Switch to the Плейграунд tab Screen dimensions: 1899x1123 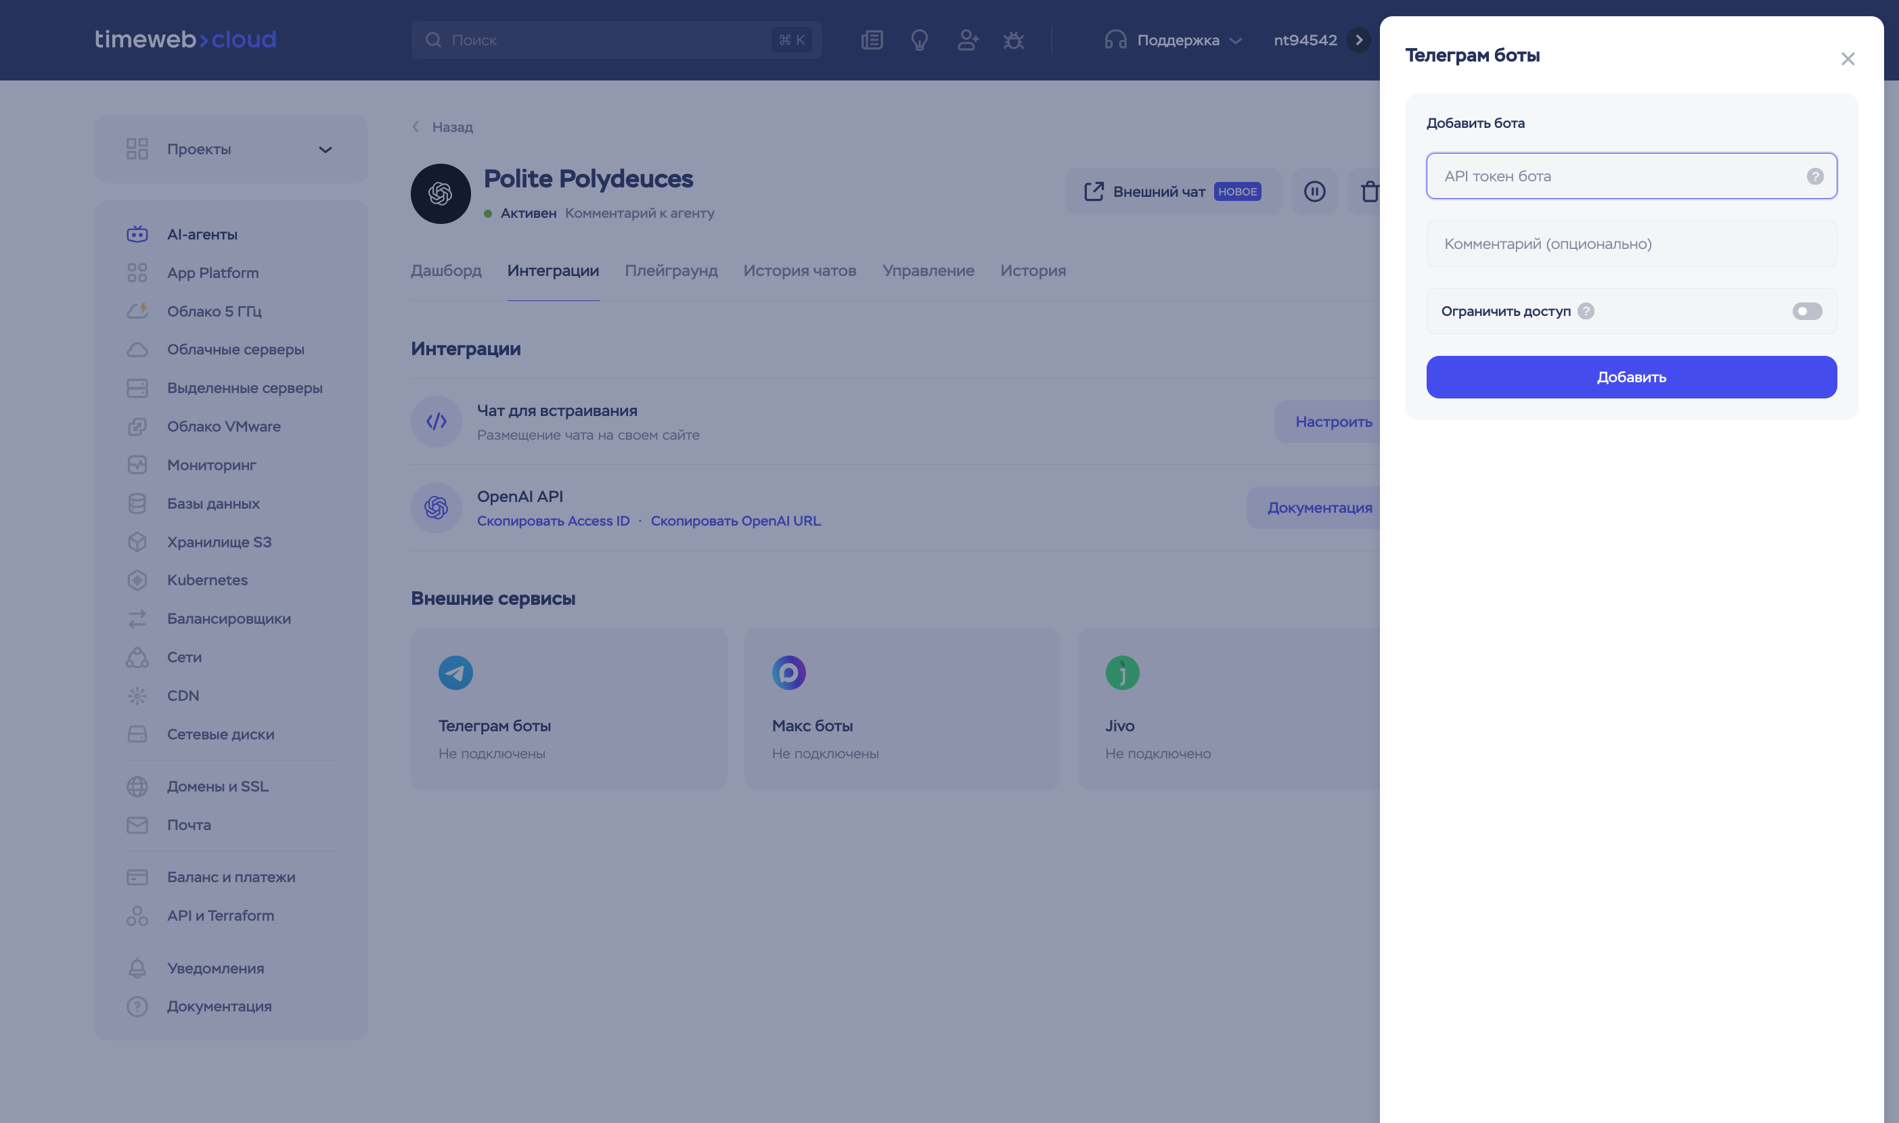coord(671,271)
